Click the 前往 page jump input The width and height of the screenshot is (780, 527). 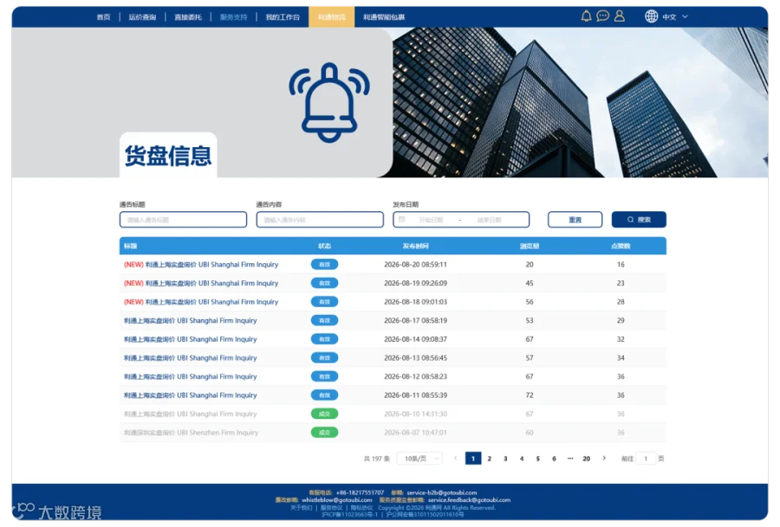coord(646,459)
